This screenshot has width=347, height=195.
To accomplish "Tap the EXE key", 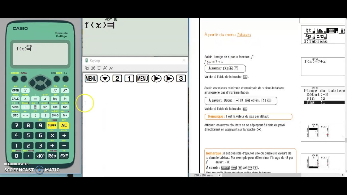I will point(64,156).
